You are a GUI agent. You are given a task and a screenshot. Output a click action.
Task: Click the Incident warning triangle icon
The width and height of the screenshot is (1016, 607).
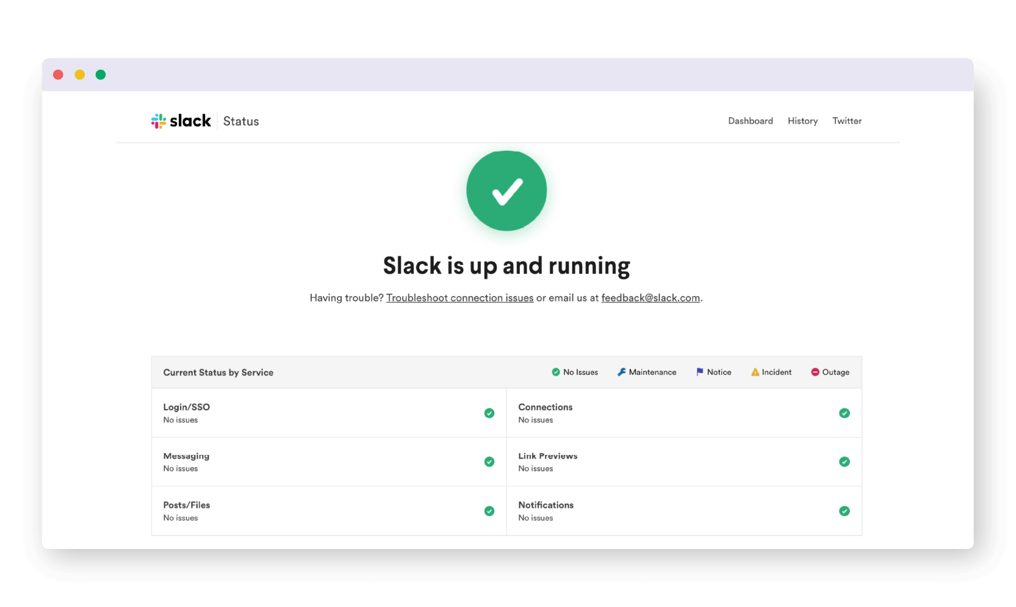click(x=755, y=372)
